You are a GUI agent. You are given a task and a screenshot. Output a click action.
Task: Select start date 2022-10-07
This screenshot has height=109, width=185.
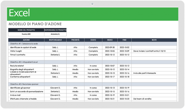(x=110, y=66)
